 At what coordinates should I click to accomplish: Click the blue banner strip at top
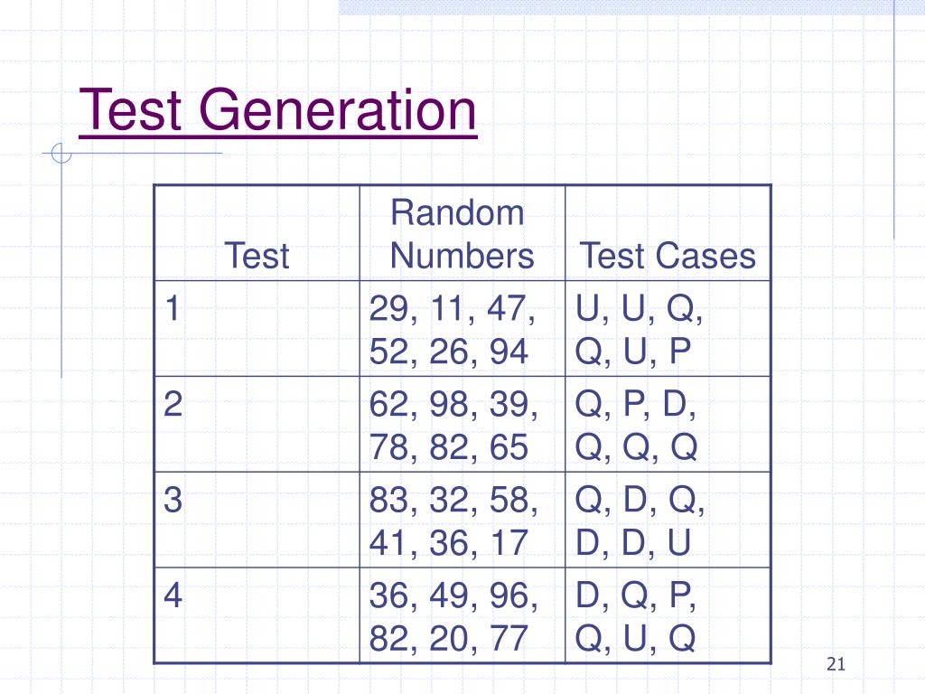[631, 7]
